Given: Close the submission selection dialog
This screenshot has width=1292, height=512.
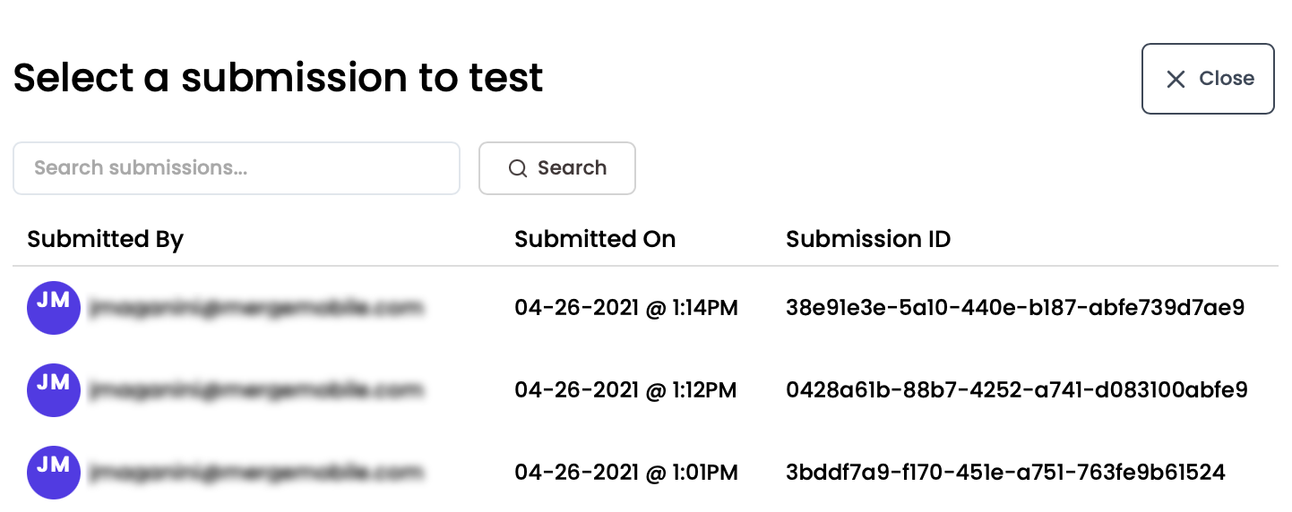Looking at the screenshot, I should tap(1207, 79).
